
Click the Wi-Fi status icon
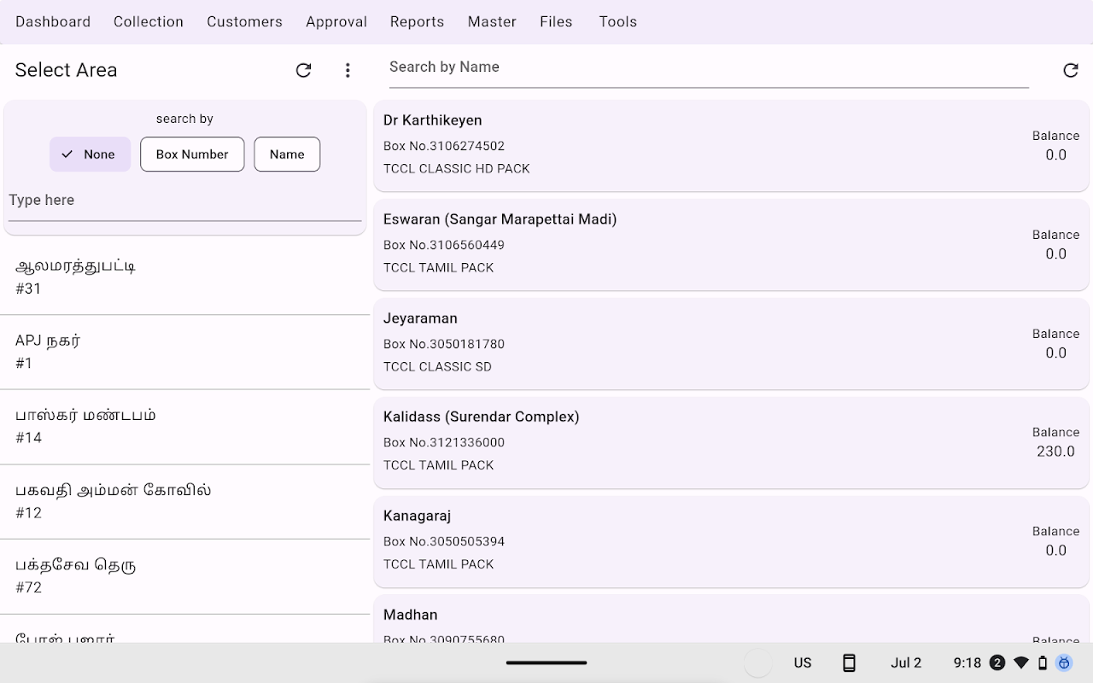pyautogui.click(x=1020, y=663)
